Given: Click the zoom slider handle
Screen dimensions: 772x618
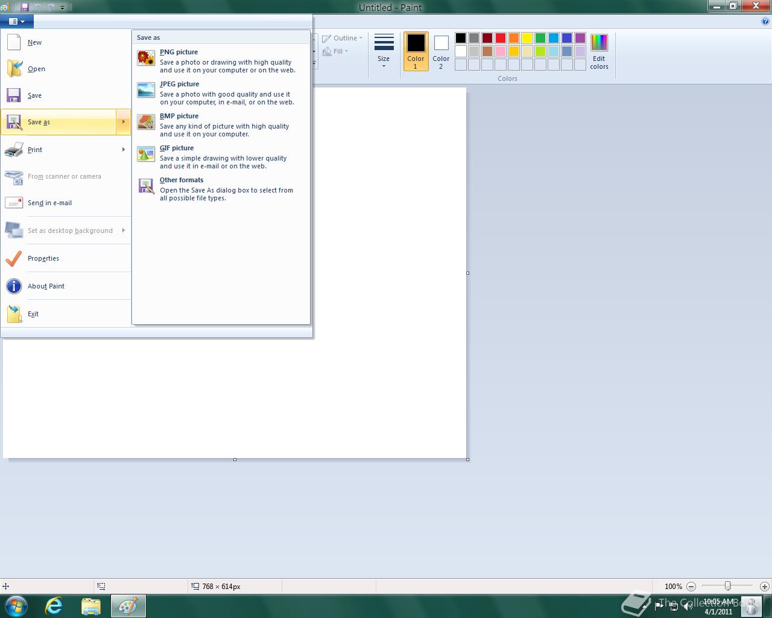Looking at the screenshot, I should 728,586.
